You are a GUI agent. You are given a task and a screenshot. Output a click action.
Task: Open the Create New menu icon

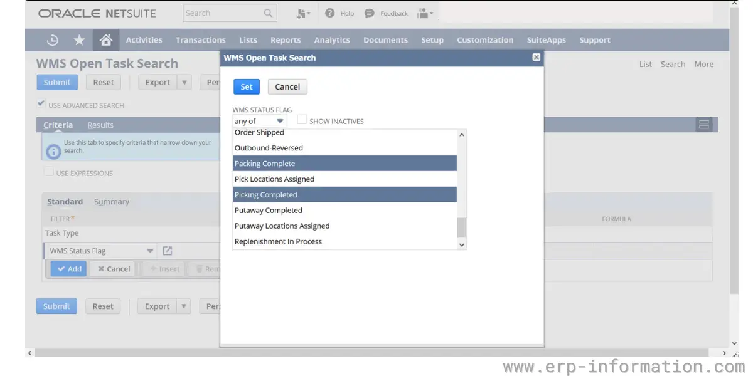[303, 13]
